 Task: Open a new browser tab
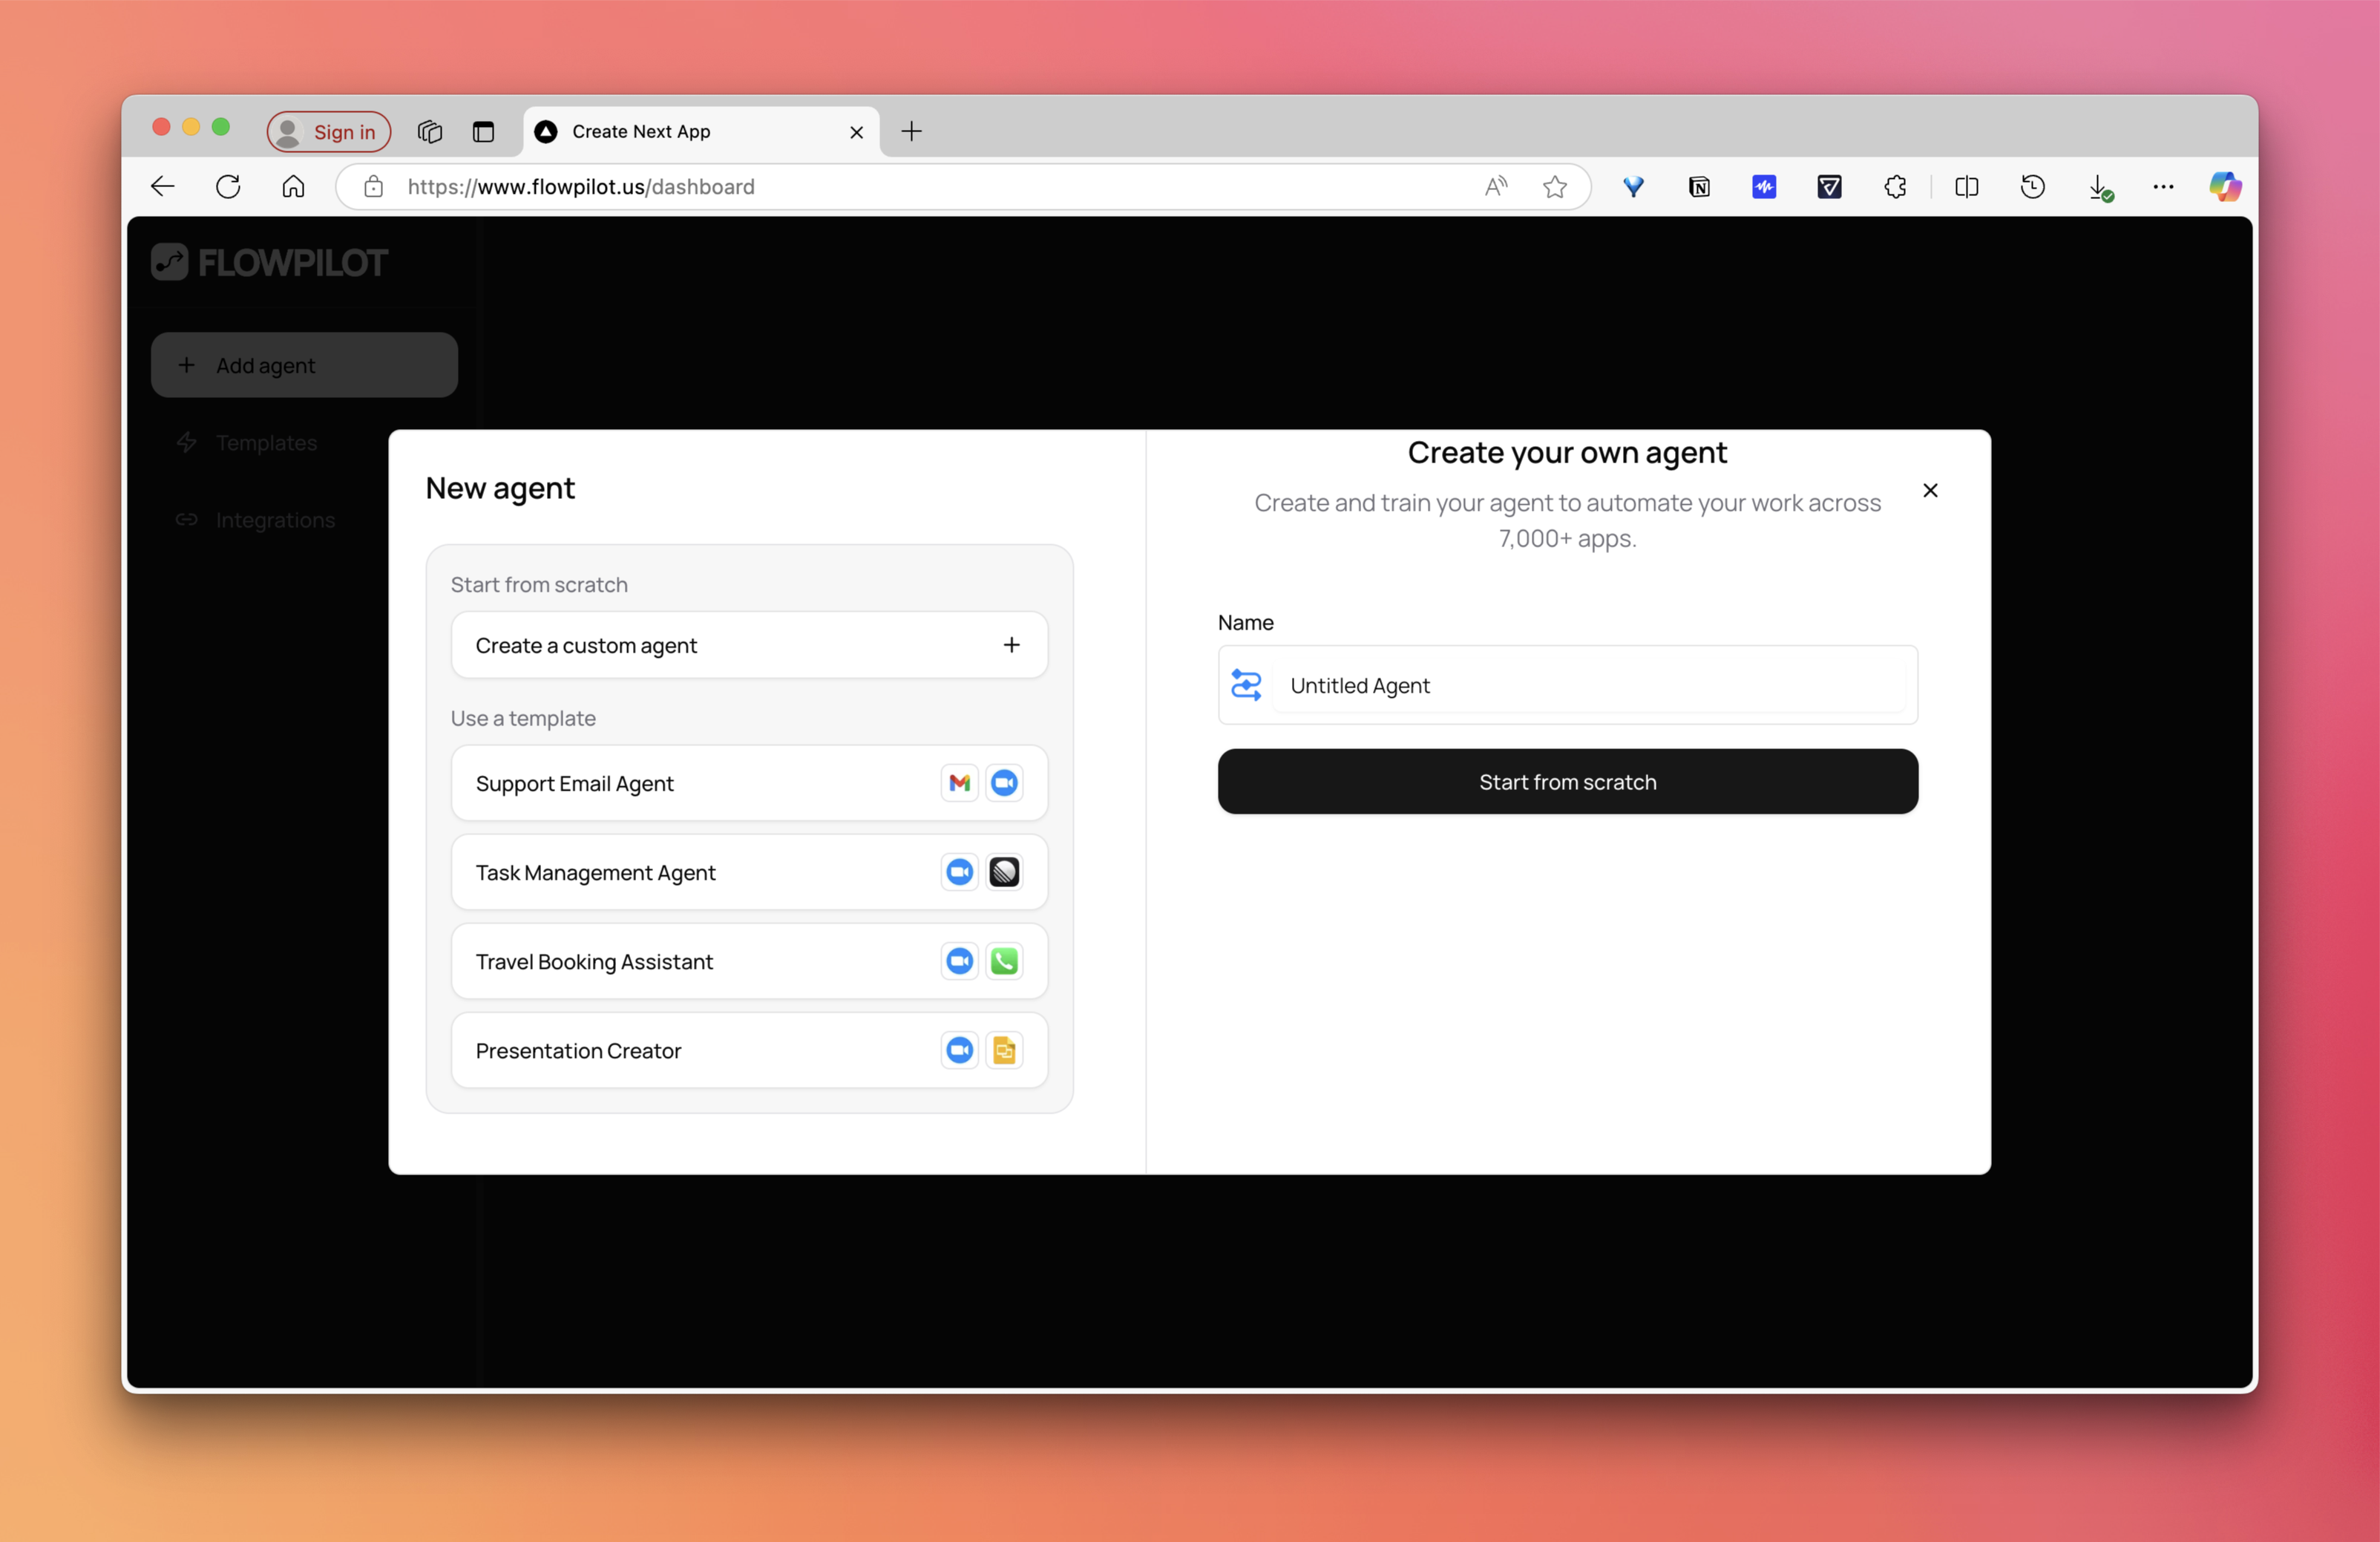coord(911,132)
